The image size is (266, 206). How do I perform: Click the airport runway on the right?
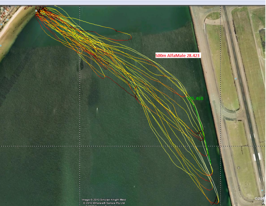coord(243,95)
